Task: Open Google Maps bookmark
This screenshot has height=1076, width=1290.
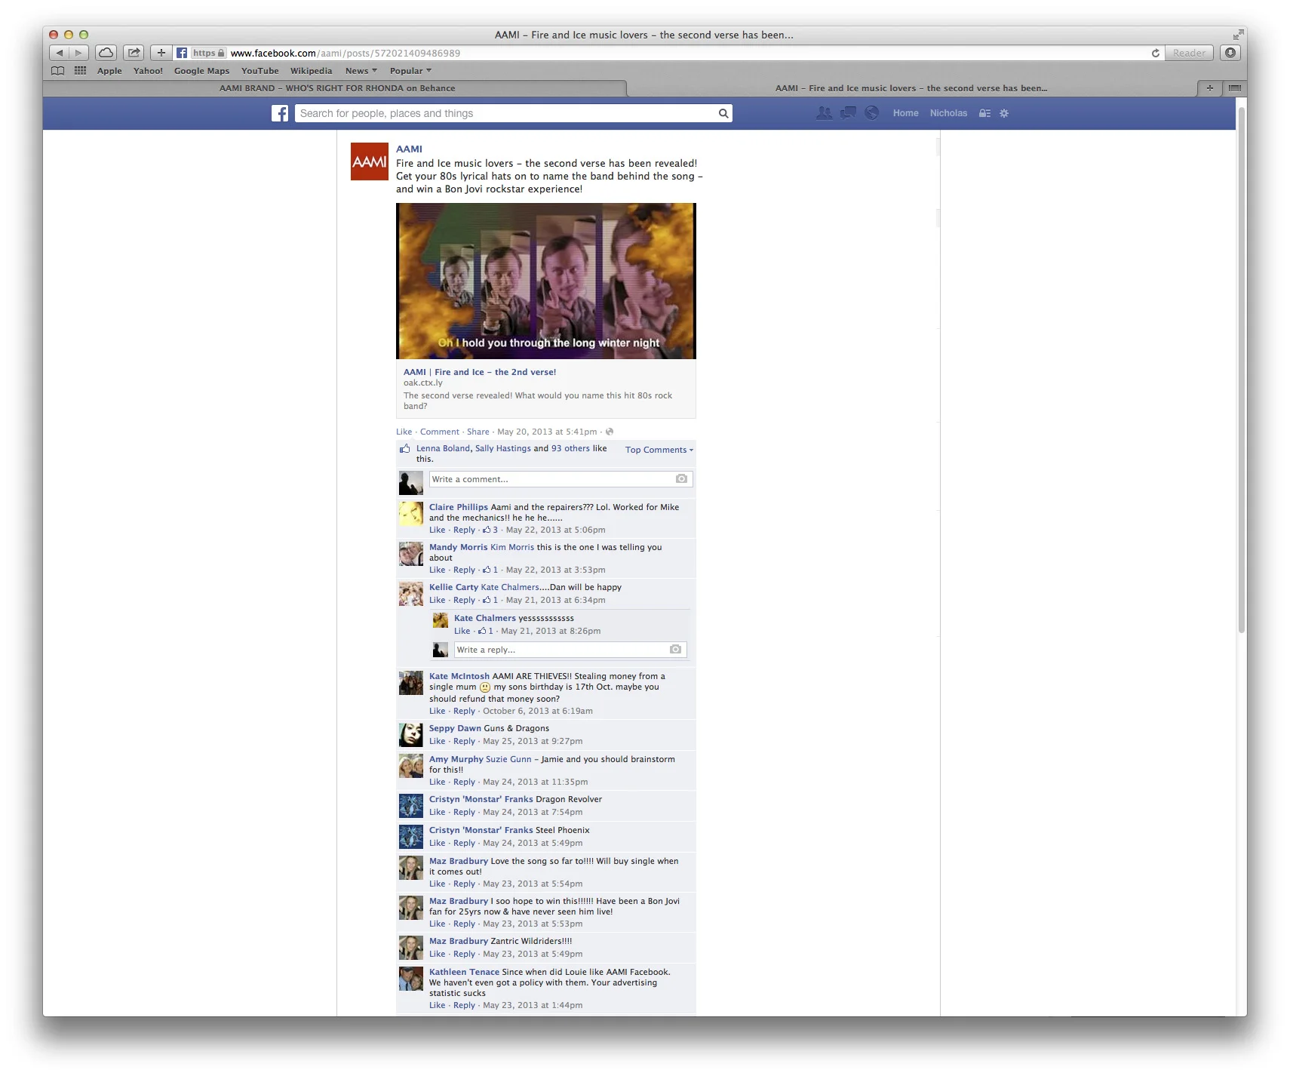Action: click(x=201, y=71)
